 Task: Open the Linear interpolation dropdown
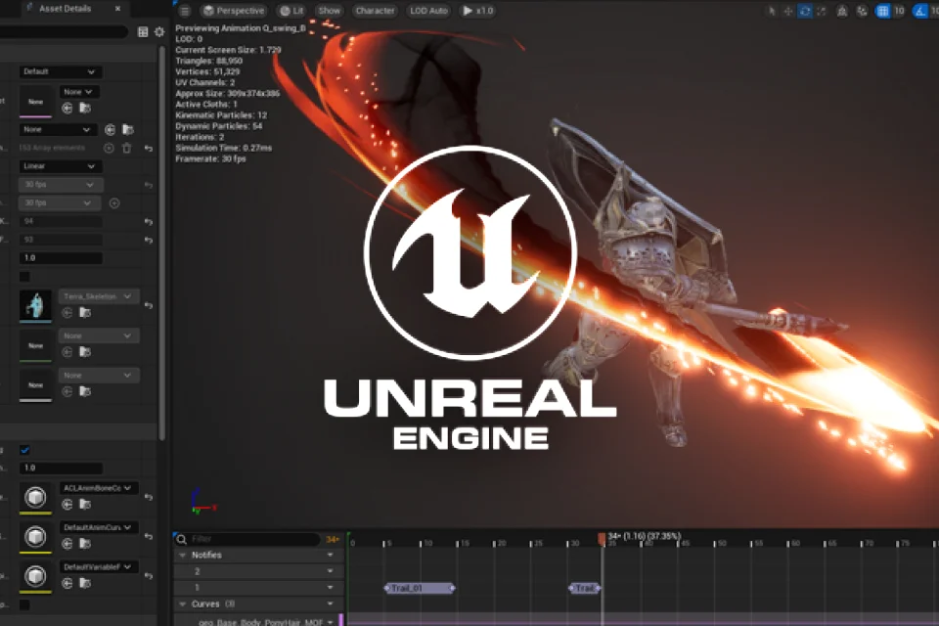pyautogui.click(x=60, y=166)
